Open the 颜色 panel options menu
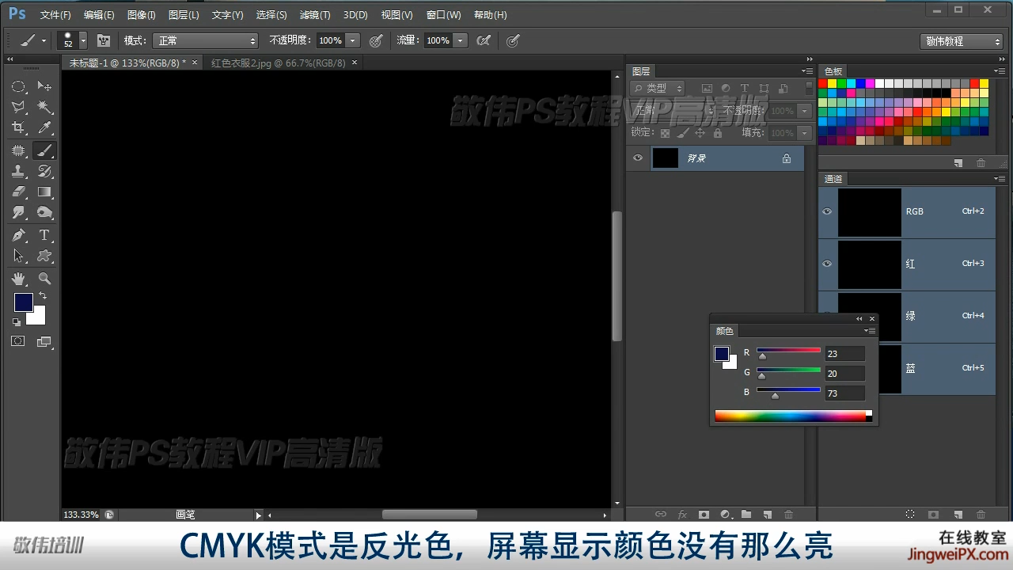This screenshot has height=570, width=1013. pyautogui.click(x=870, y=331)
